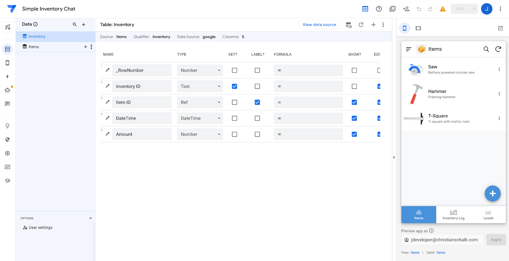Uncheck the Show checkbox for DateTime row

pyautogui.click(x=354, y=118)
